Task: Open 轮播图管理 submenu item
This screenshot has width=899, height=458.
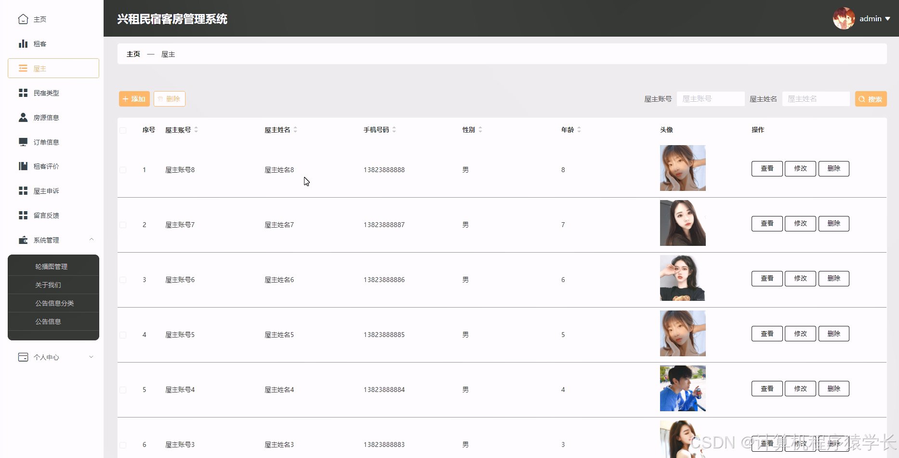Action: (53, 267)
